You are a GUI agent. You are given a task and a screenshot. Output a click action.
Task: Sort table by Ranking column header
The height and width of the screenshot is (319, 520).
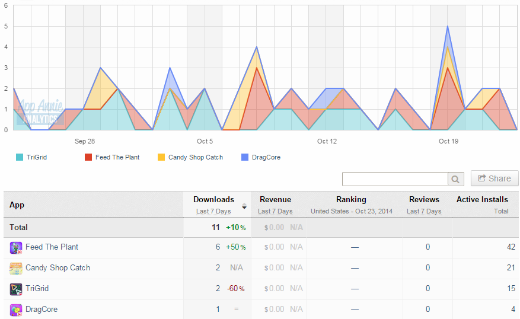tap(351, 199)
